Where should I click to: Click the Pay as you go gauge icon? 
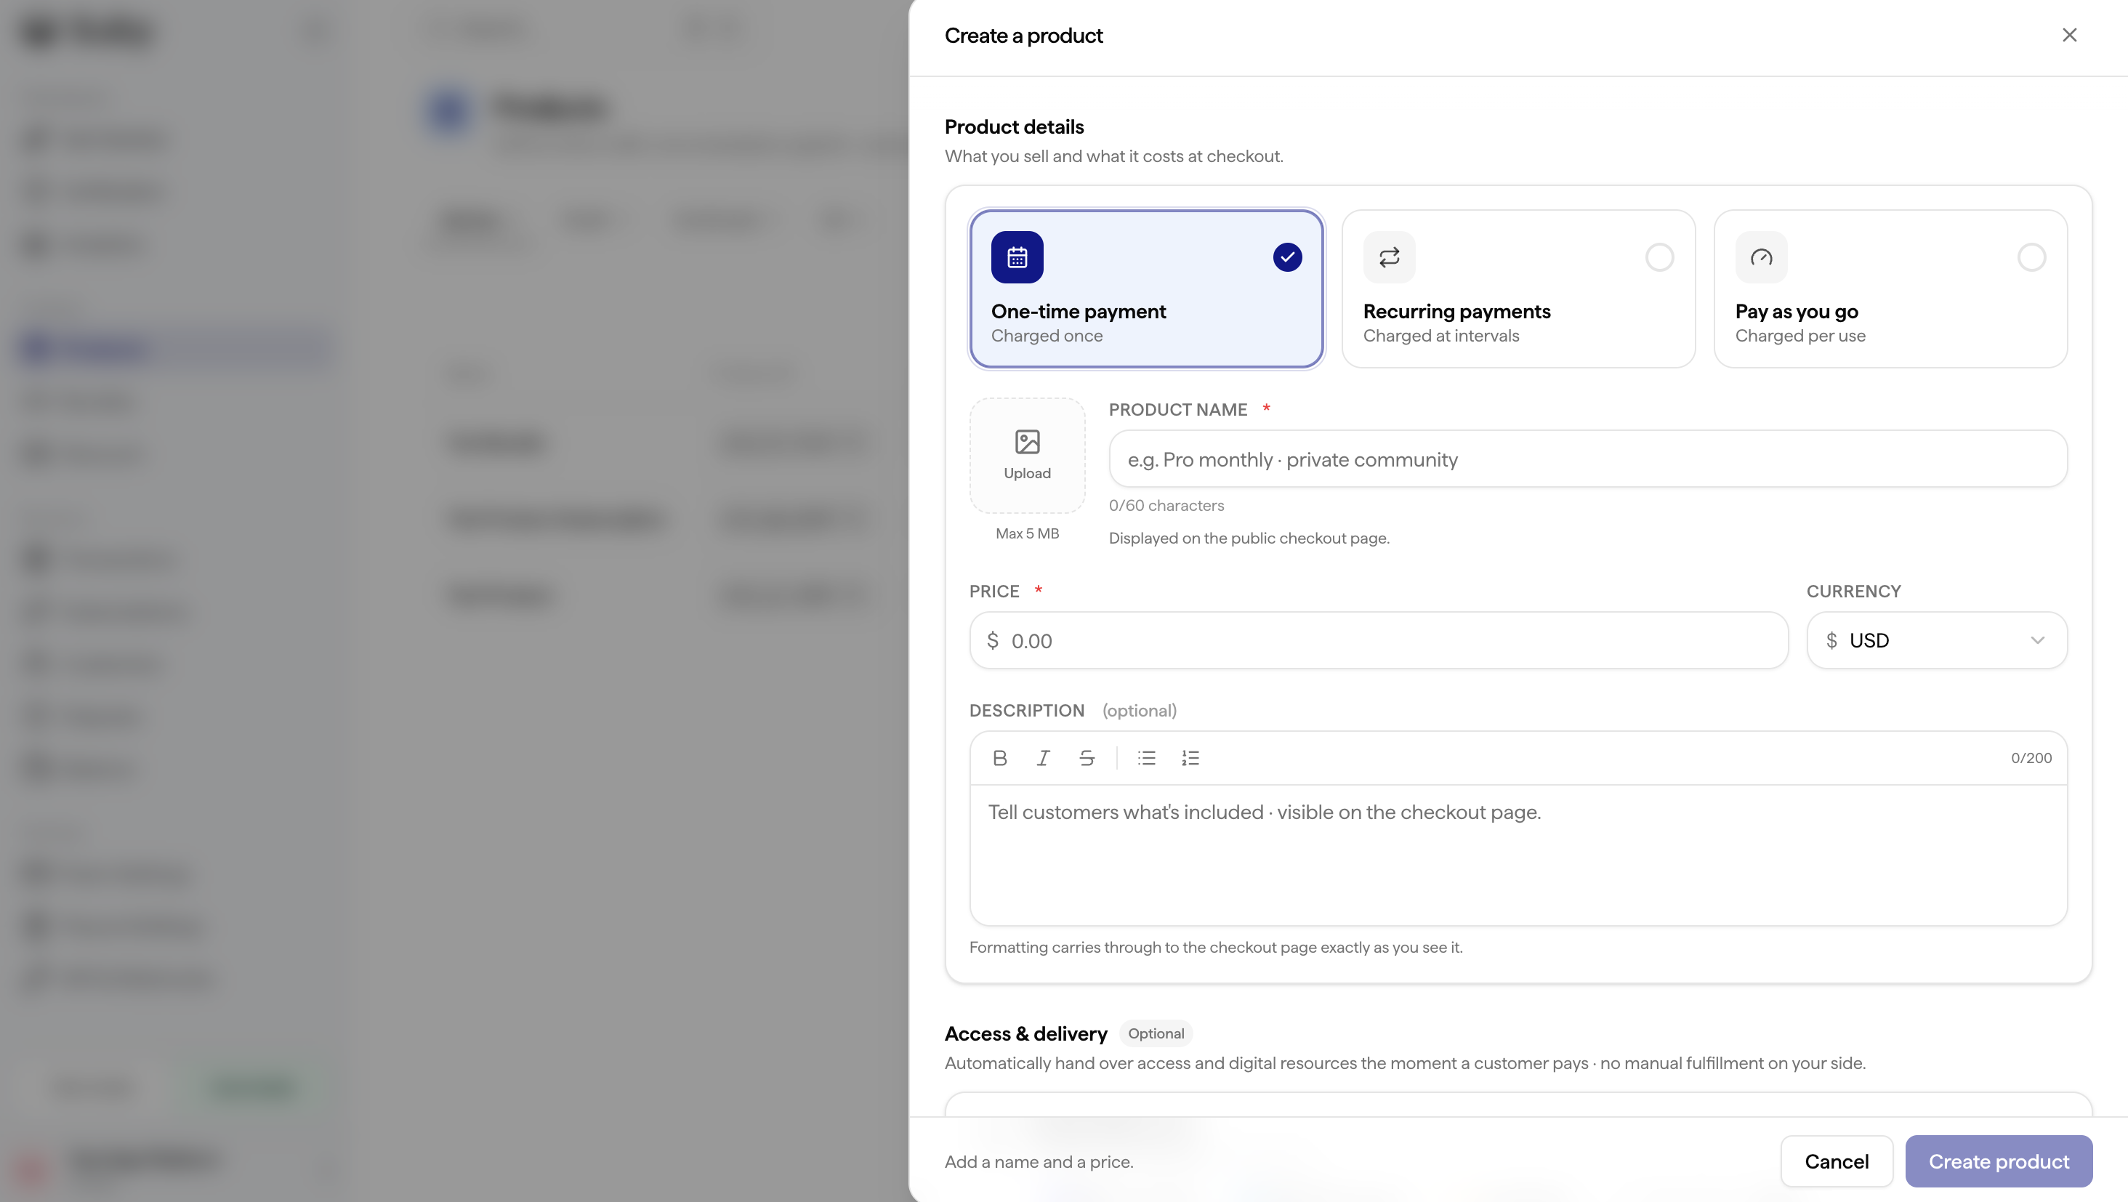click(x=1760, y=257)
